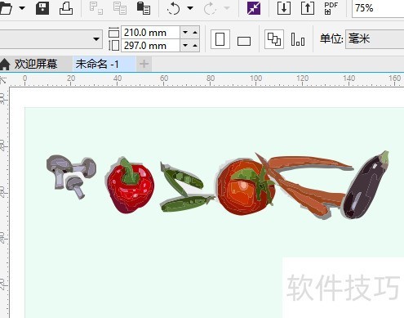
Task: Click the Paste clipboard icon
Action: click(144, 8)
